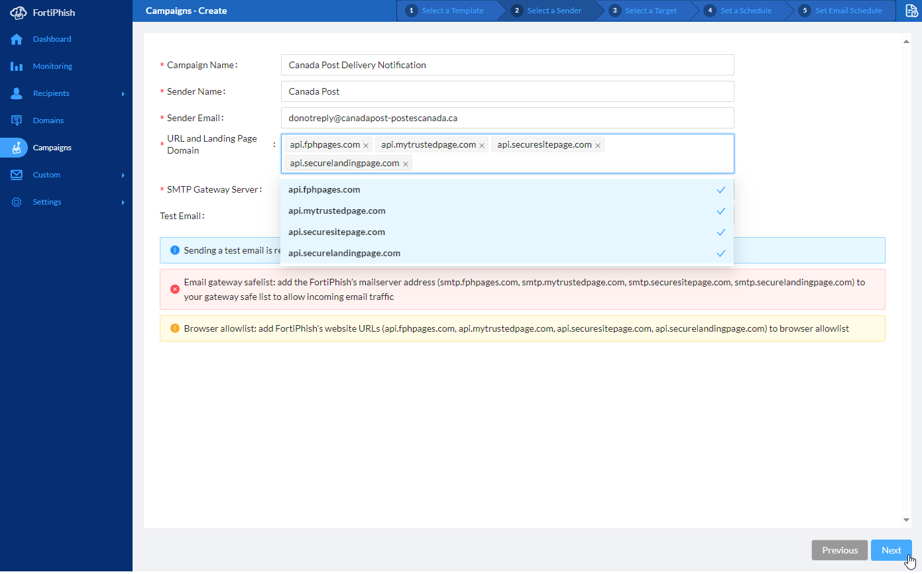The width and height of the screenshot is (922, 574).
Task: Click the orange warning icon in allowlist notice
Action: click(175, 328)
